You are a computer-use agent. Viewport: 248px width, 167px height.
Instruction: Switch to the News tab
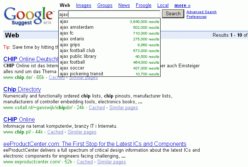(124, 5)
